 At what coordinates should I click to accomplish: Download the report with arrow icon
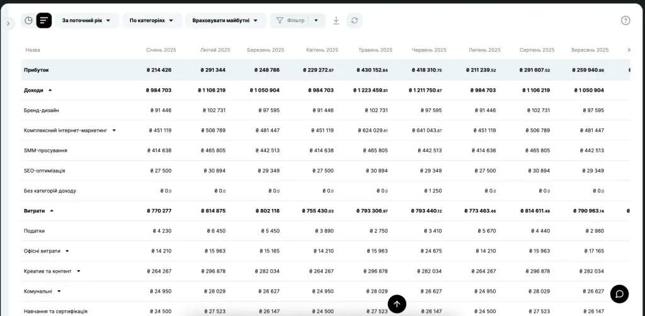[x=336, y=21]
